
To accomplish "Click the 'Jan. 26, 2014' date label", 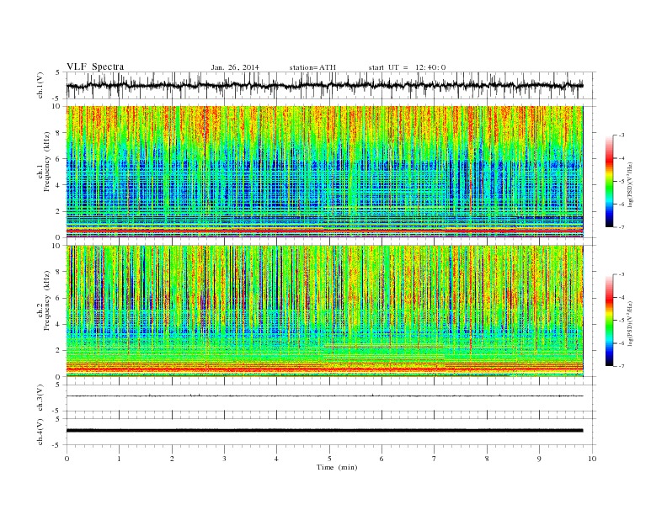I will (235, 67).
